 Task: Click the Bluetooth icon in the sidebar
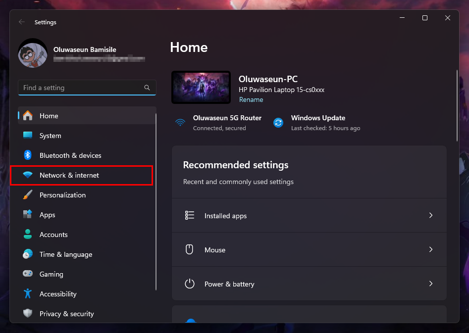coord(28,155)
